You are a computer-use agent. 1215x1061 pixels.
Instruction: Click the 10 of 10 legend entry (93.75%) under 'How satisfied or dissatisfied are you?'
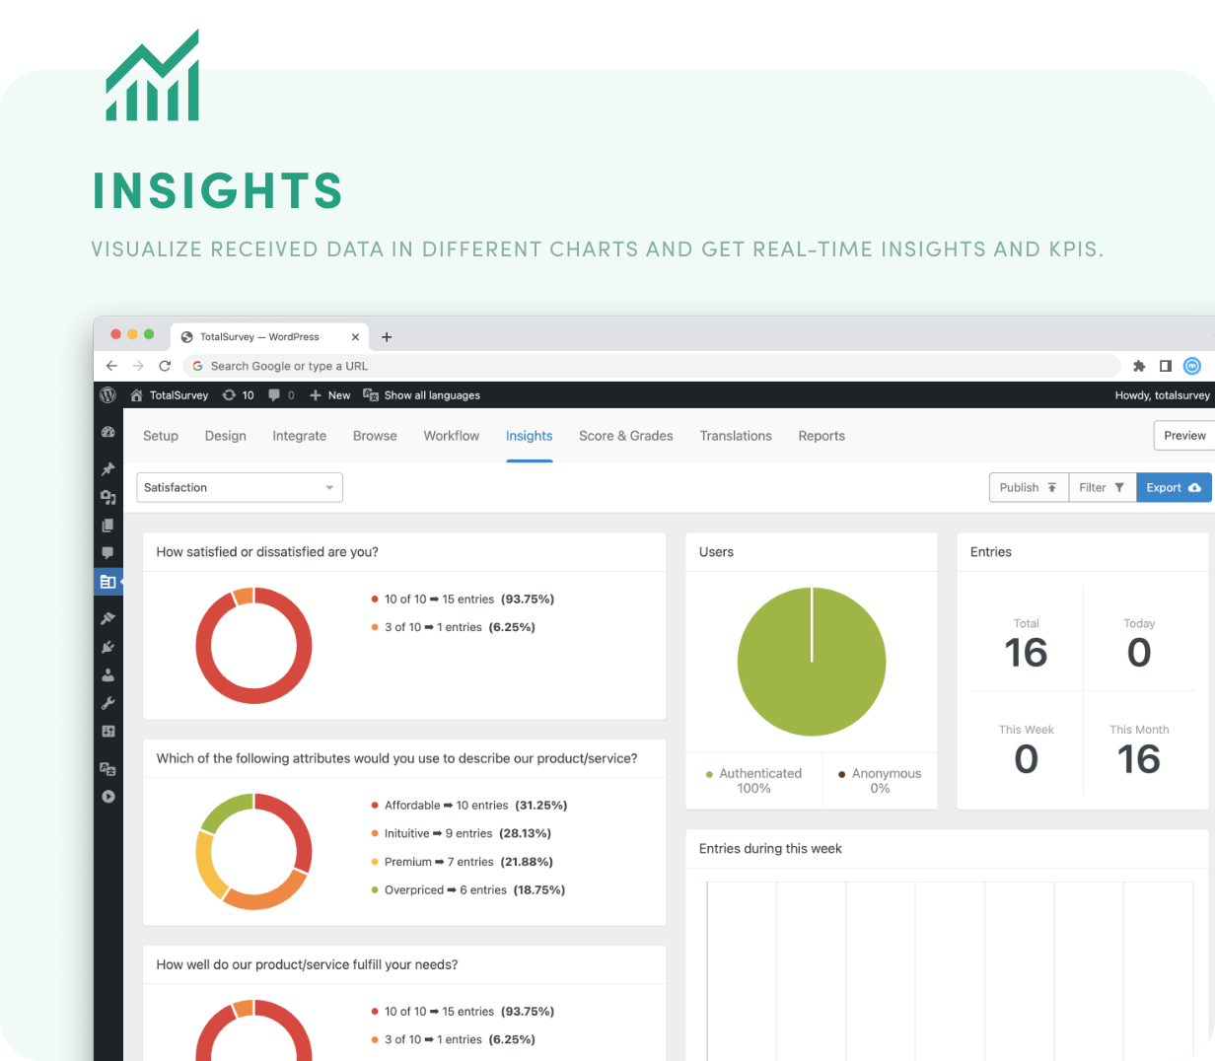463,599
